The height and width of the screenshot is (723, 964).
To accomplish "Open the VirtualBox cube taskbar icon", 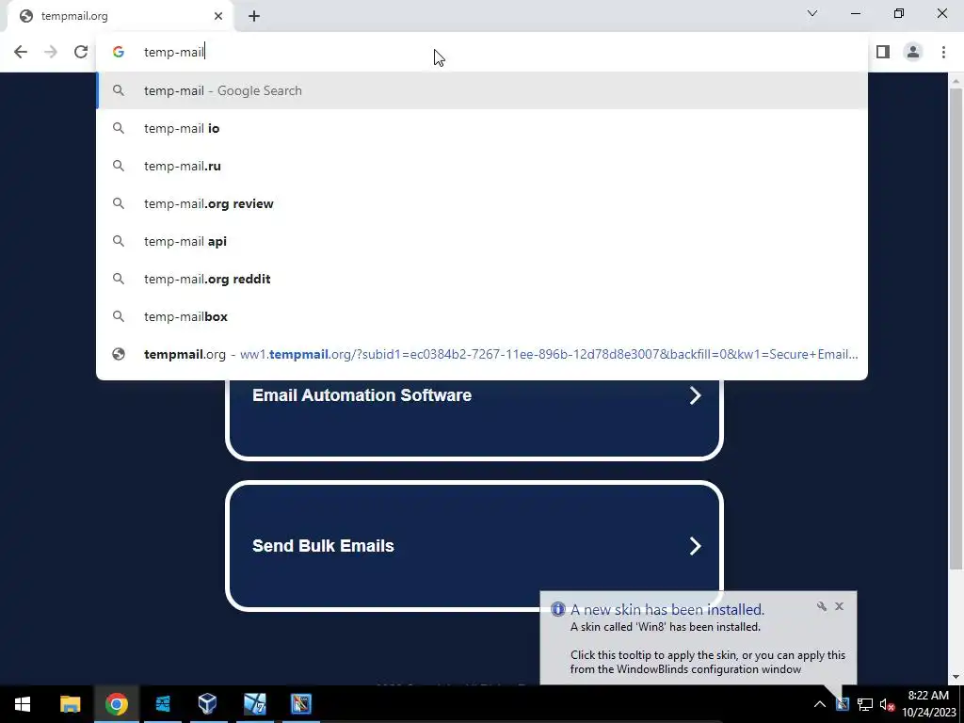I will [208, 704].
